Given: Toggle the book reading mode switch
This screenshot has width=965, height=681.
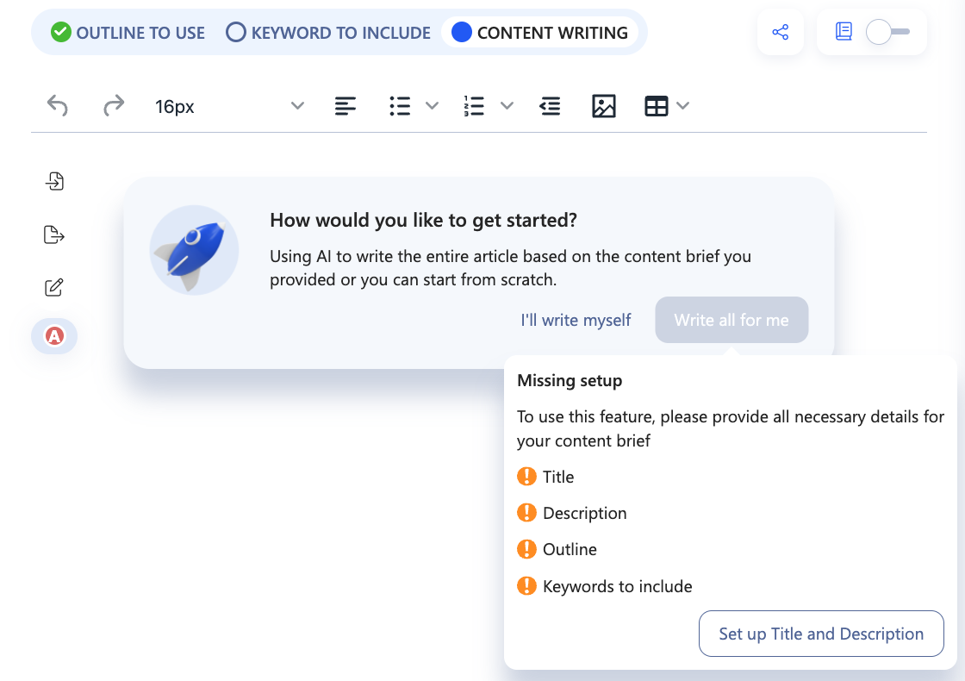Looking at the screenshot, I should pyautogui.click(x=887, y=33).
